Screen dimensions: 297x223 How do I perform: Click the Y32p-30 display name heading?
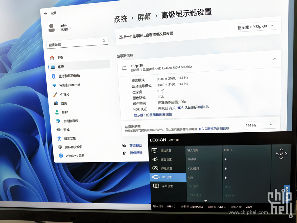[137, 66]
